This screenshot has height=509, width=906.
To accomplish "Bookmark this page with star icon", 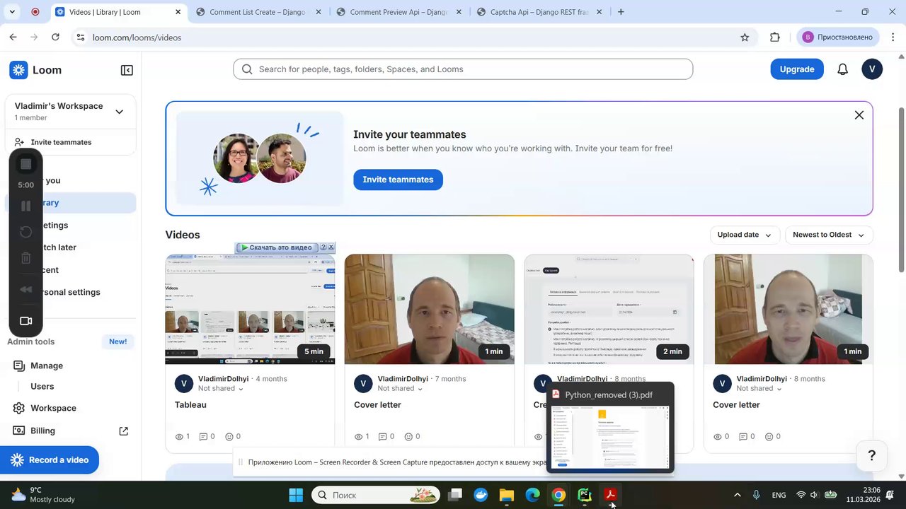I will (x=745, y=37).
